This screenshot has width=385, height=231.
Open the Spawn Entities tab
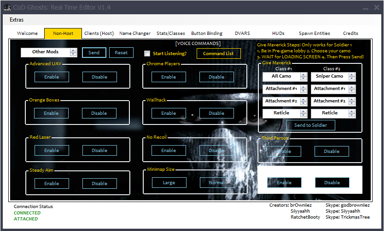[314, 34]
